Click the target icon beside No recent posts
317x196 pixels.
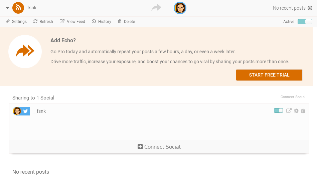310,8
